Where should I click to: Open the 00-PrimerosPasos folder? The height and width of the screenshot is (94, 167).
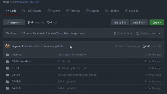pos(22,61)
